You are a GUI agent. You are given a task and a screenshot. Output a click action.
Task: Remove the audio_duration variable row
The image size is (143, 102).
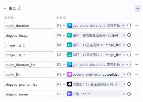(x=137, y=25)
